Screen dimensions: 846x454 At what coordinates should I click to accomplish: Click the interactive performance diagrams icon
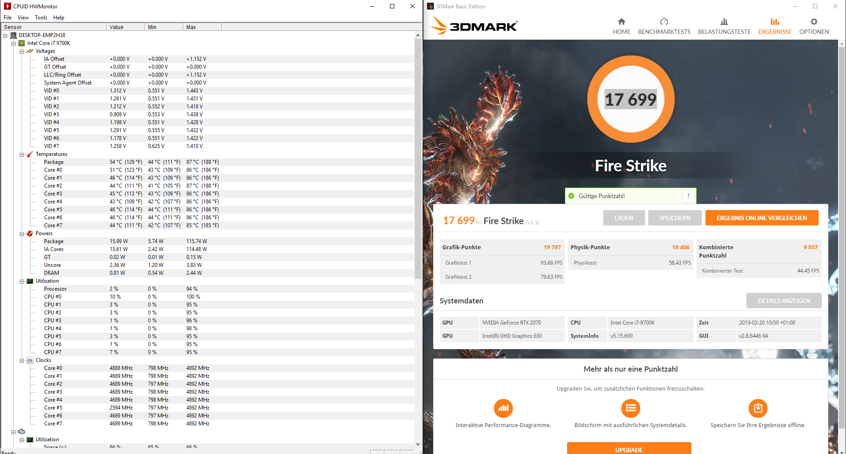click(x=503, y=408)
